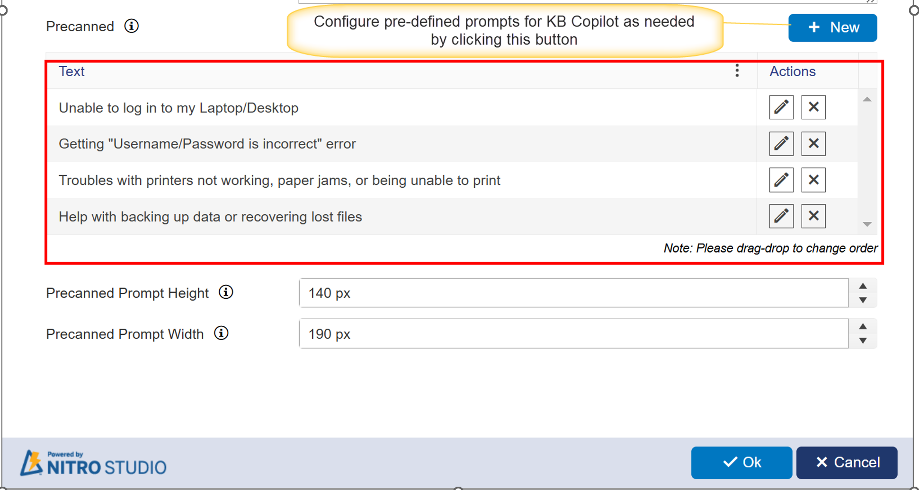Delete the "Unable to log in" prompt
The width and height of the screenshot is (919, 490).
[813, 107]
